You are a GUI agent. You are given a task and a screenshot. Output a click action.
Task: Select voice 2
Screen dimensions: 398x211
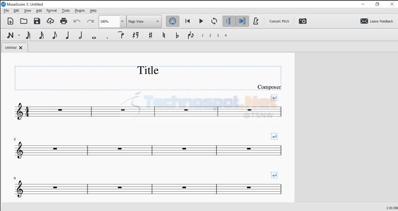(210, 36)
